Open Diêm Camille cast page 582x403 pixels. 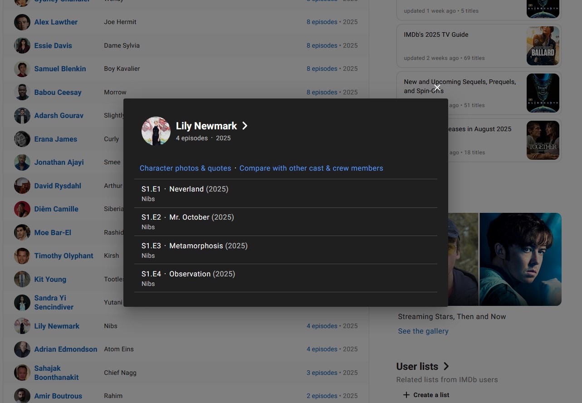[56, 209]
